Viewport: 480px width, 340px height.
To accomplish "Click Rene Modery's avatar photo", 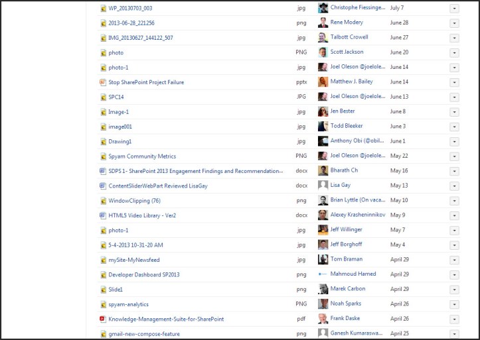I will tap(323, 23).
